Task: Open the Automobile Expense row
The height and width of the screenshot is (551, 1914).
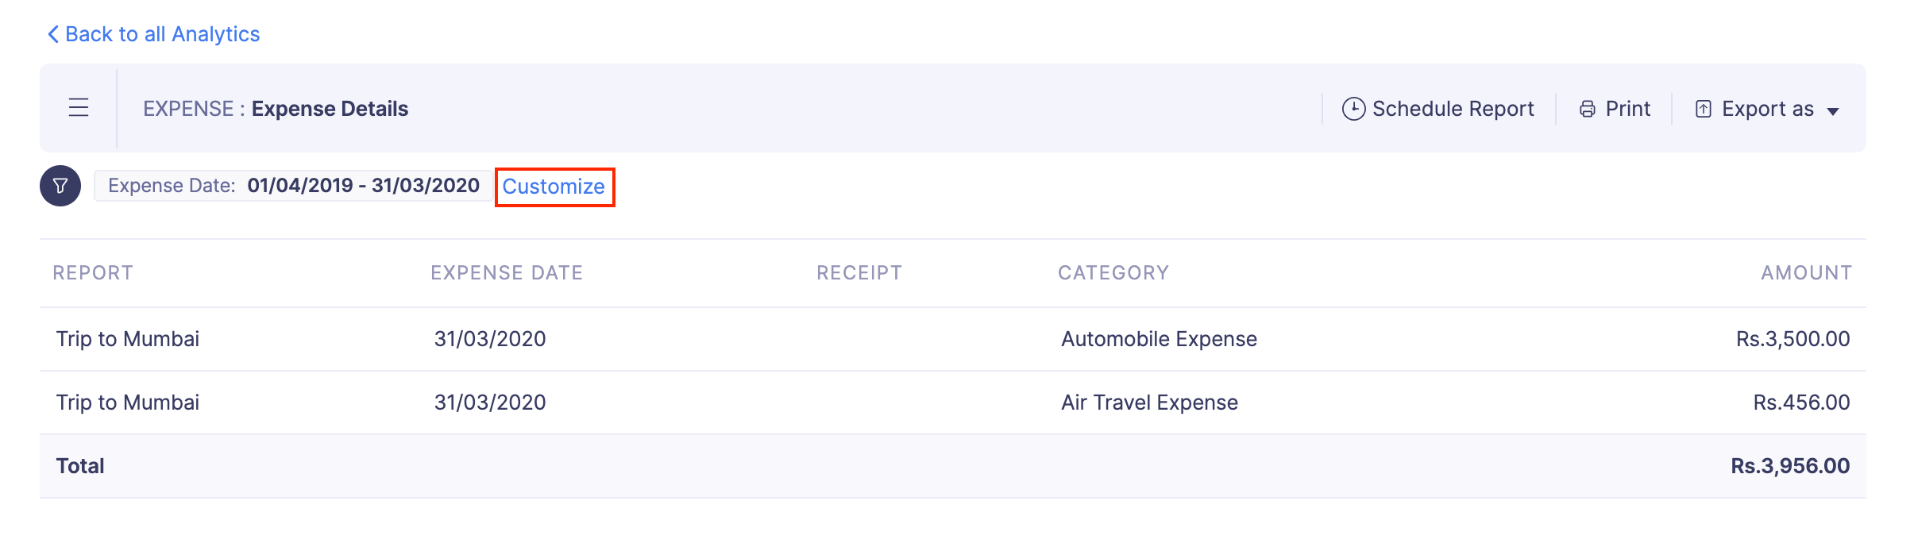Action: 1159,339
